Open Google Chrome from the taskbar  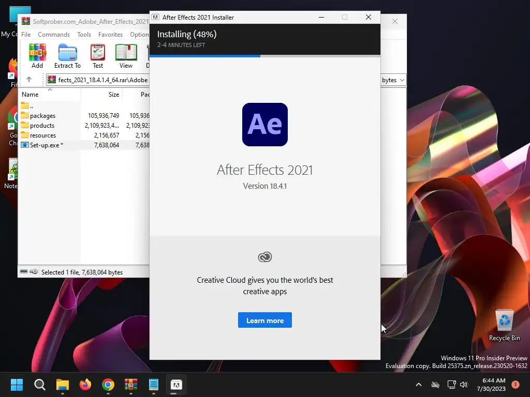108,385
